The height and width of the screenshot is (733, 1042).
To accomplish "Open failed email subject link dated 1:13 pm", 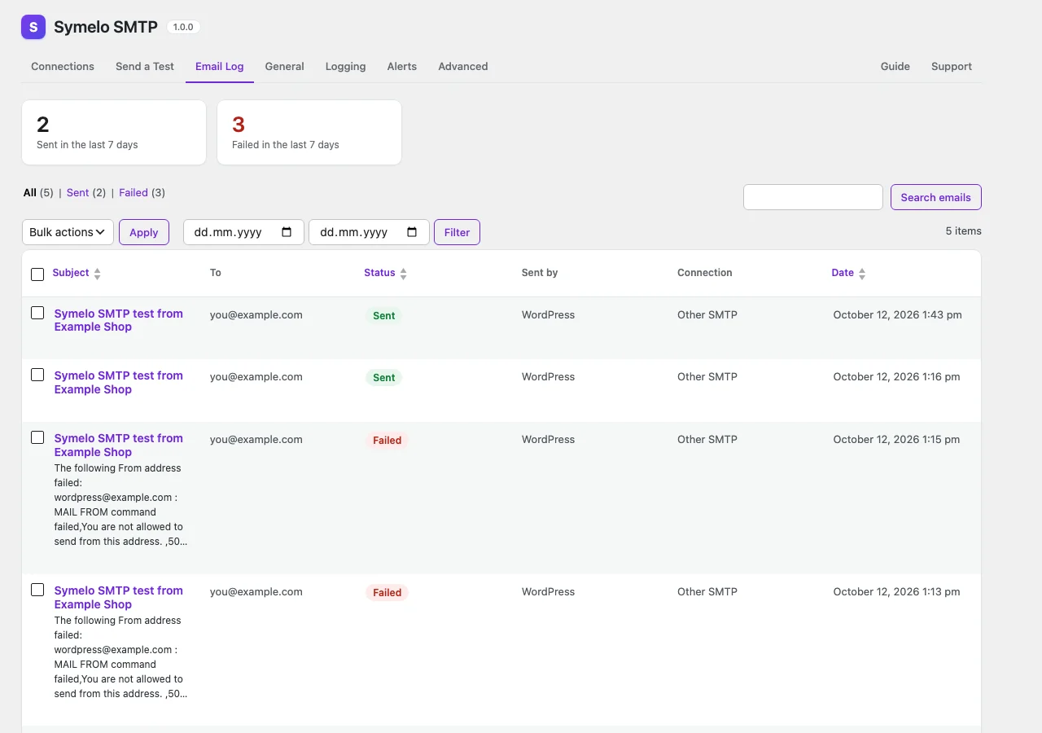I will [x=119, y=598].
